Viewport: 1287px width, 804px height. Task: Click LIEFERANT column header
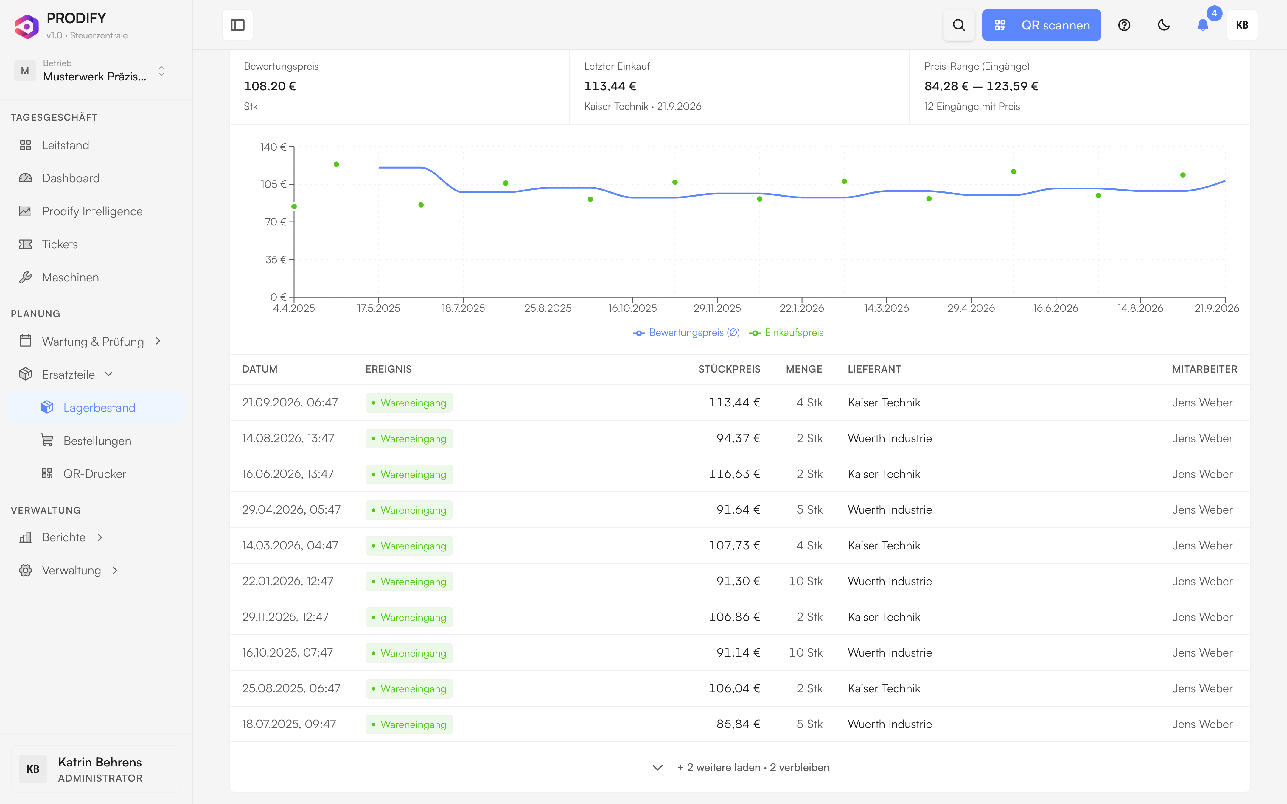click(x=874, y=369)
